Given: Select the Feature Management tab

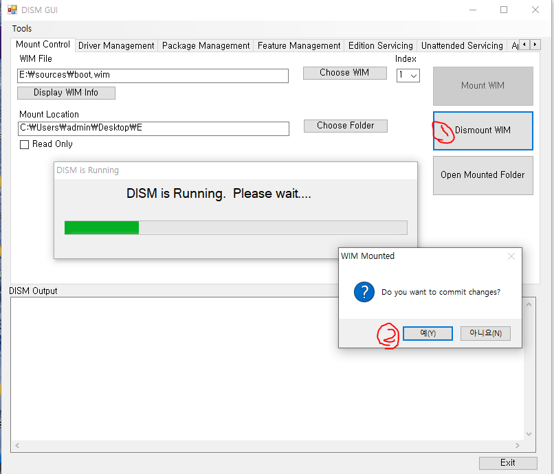Looking at the screenshot, I should 299,45.
